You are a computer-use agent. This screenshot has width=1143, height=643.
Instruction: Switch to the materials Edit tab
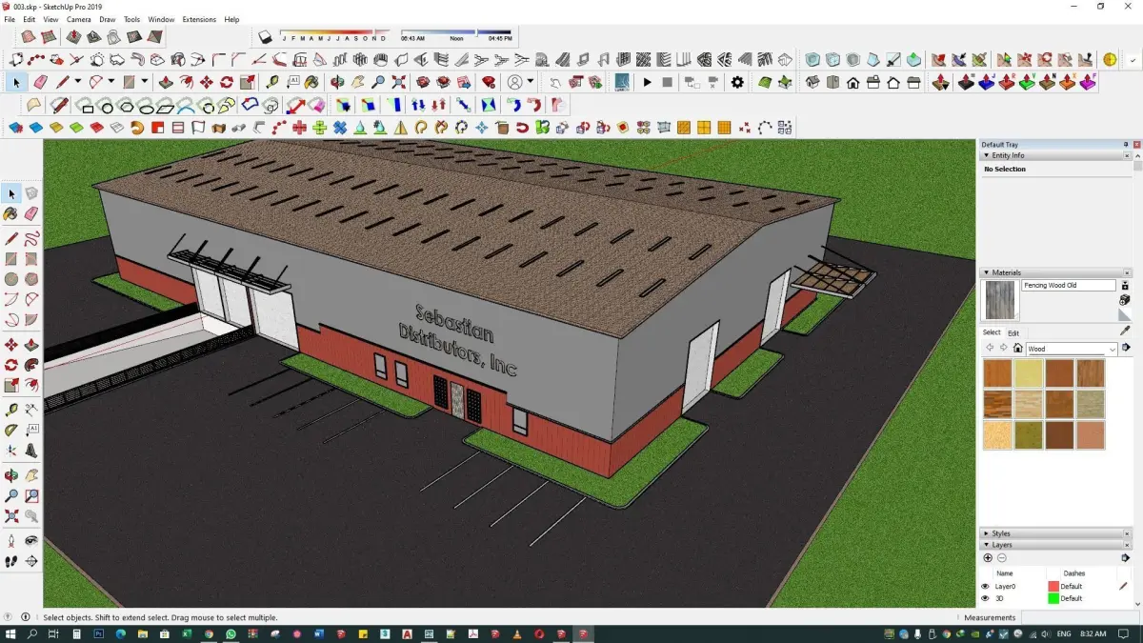[x=1013, y=333]
